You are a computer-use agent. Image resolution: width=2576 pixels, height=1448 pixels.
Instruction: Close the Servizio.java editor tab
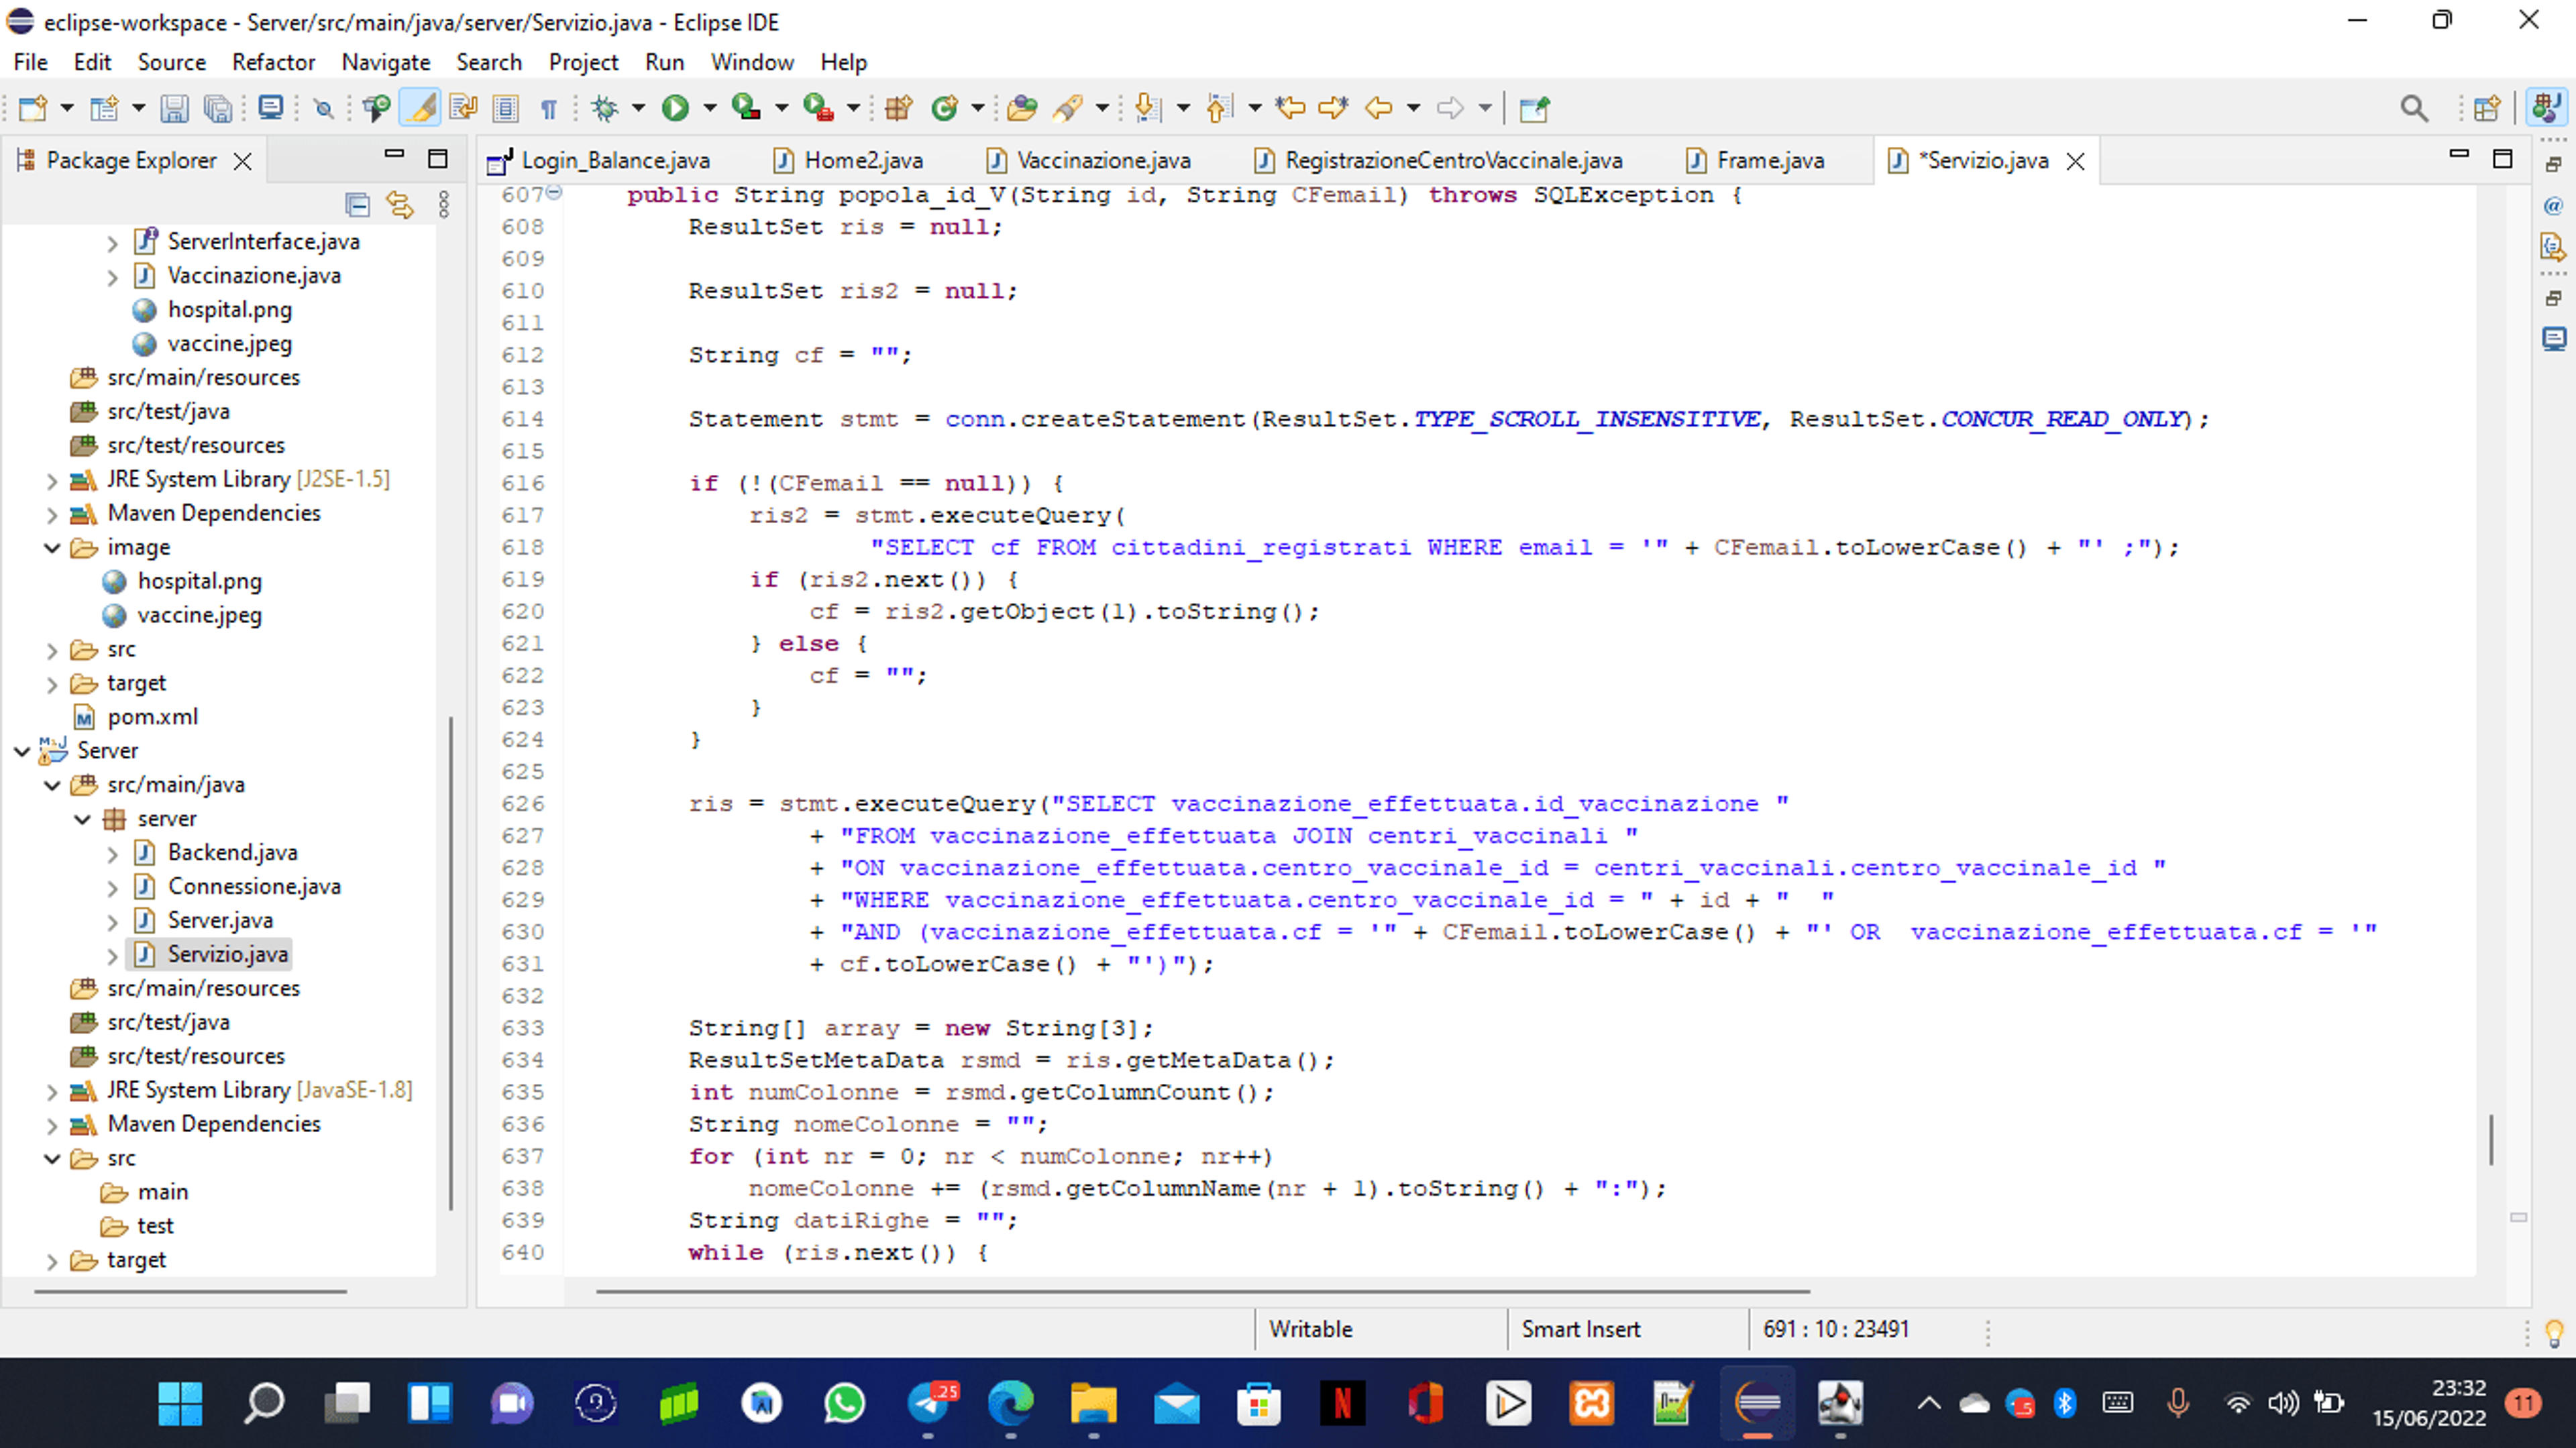pyautogui.click(x=2076, y=162)
